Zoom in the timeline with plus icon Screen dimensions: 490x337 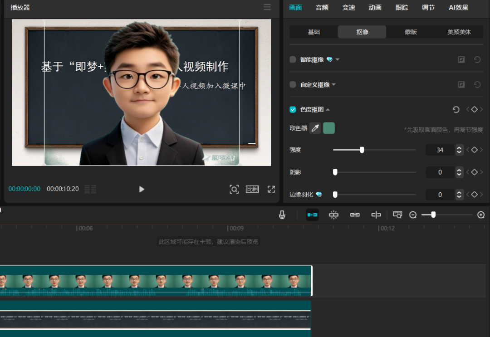481,215
